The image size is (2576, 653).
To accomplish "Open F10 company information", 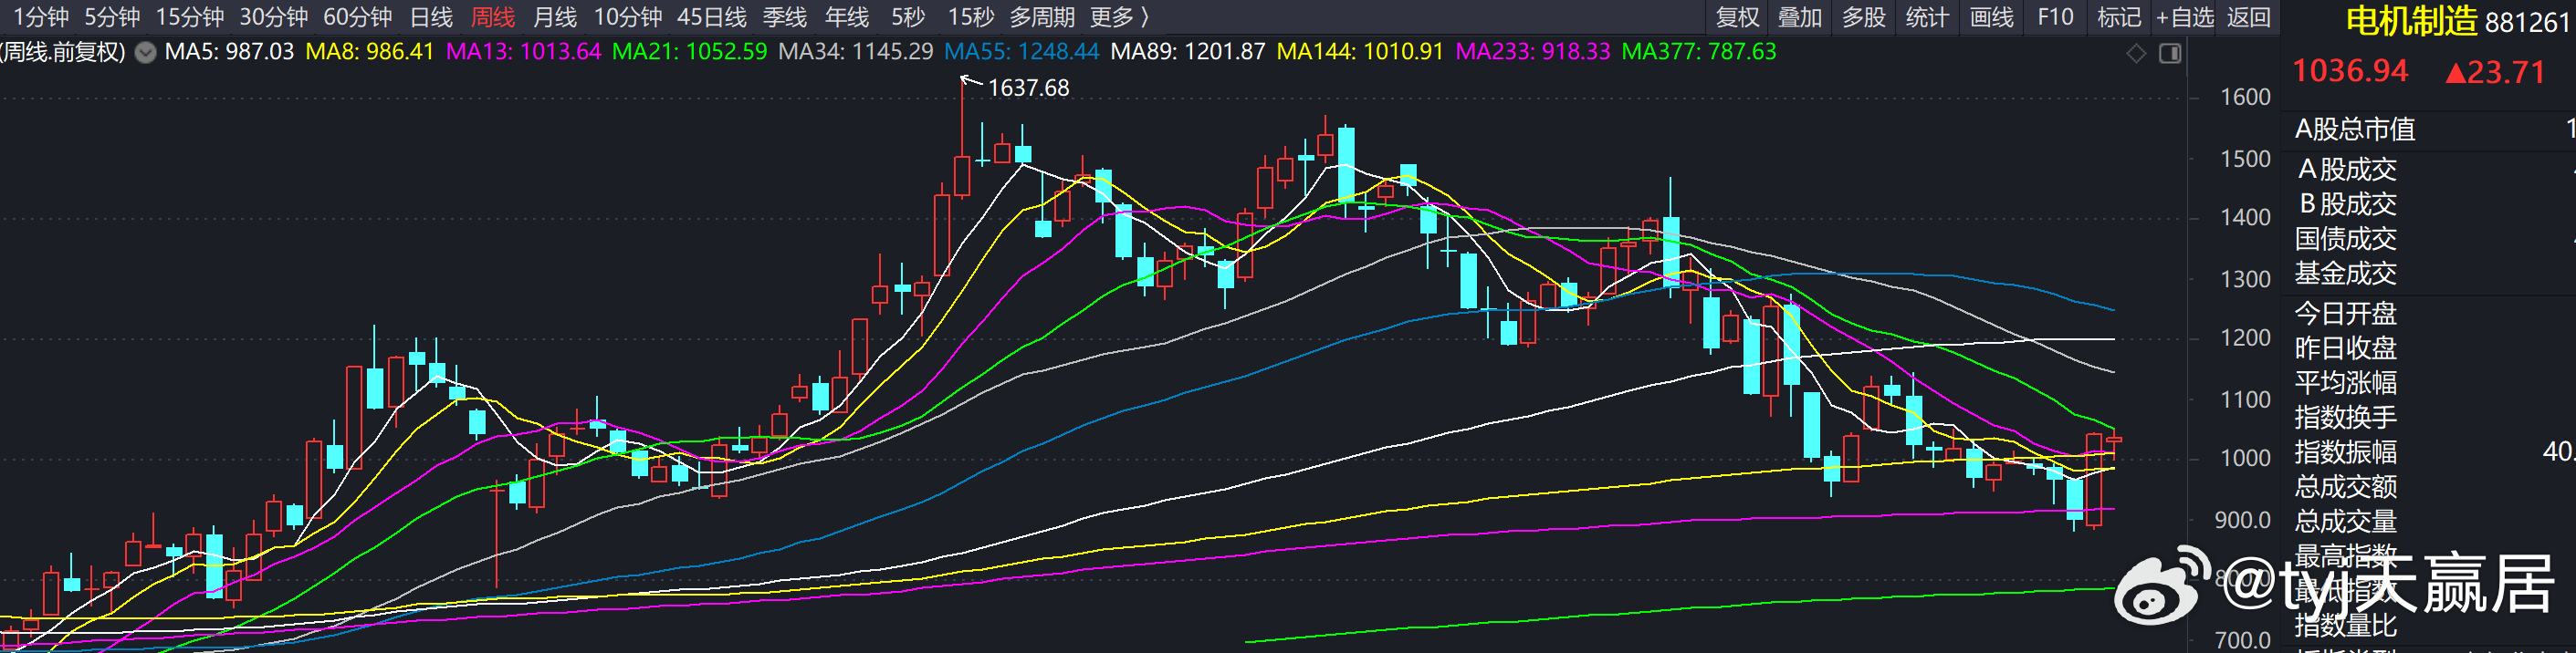I will (2055, 17).
